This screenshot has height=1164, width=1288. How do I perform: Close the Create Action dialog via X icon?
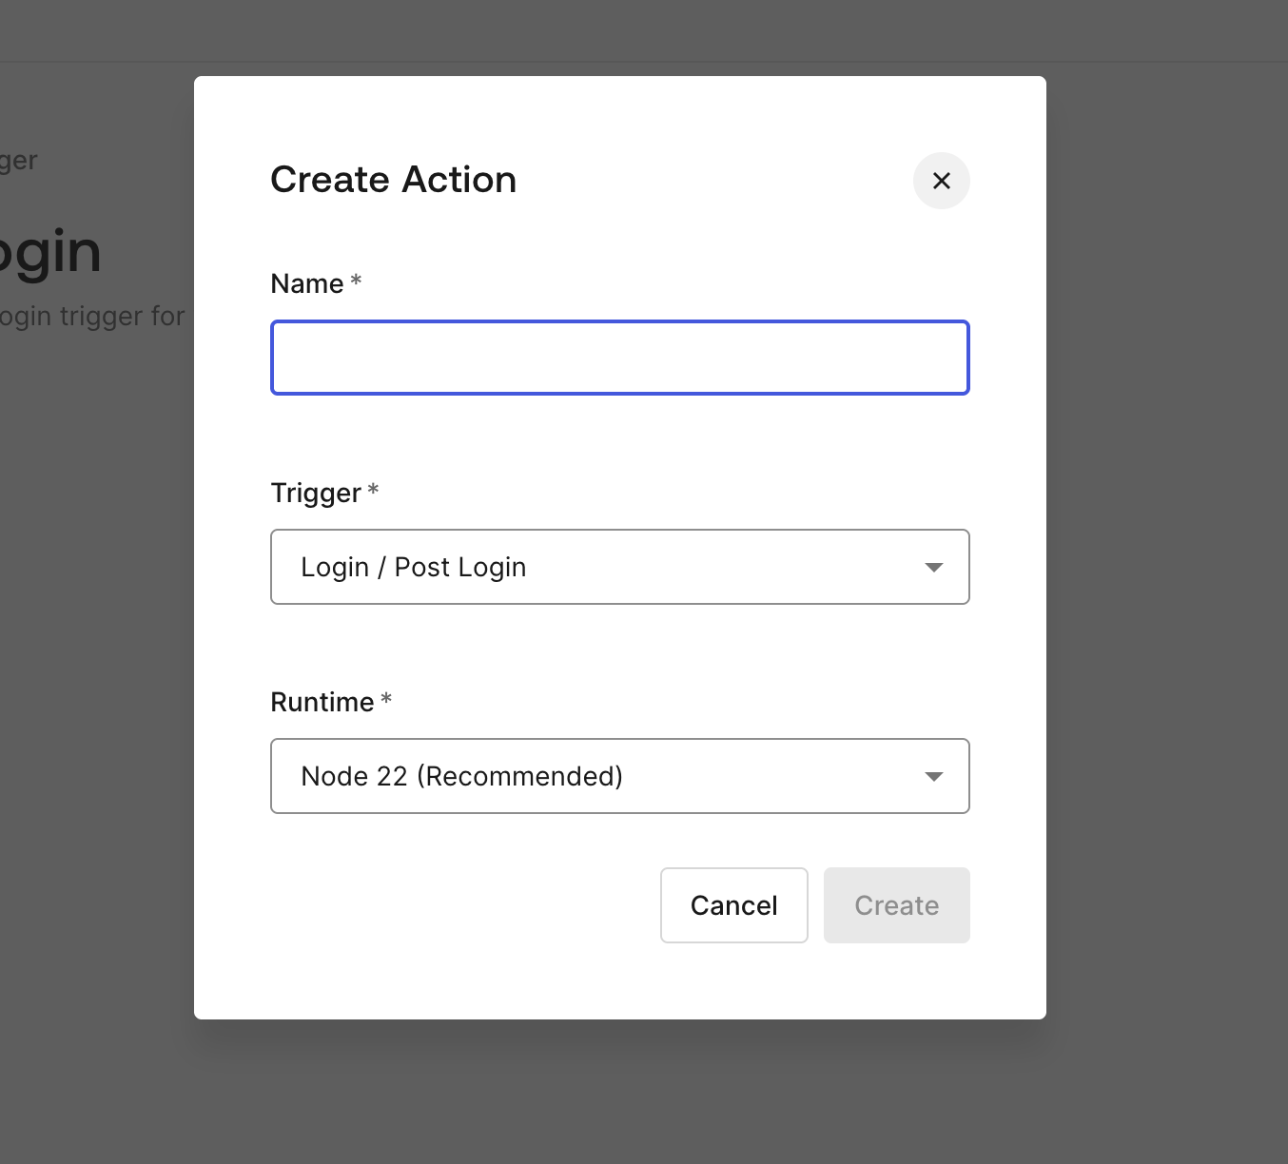point(941,181)
